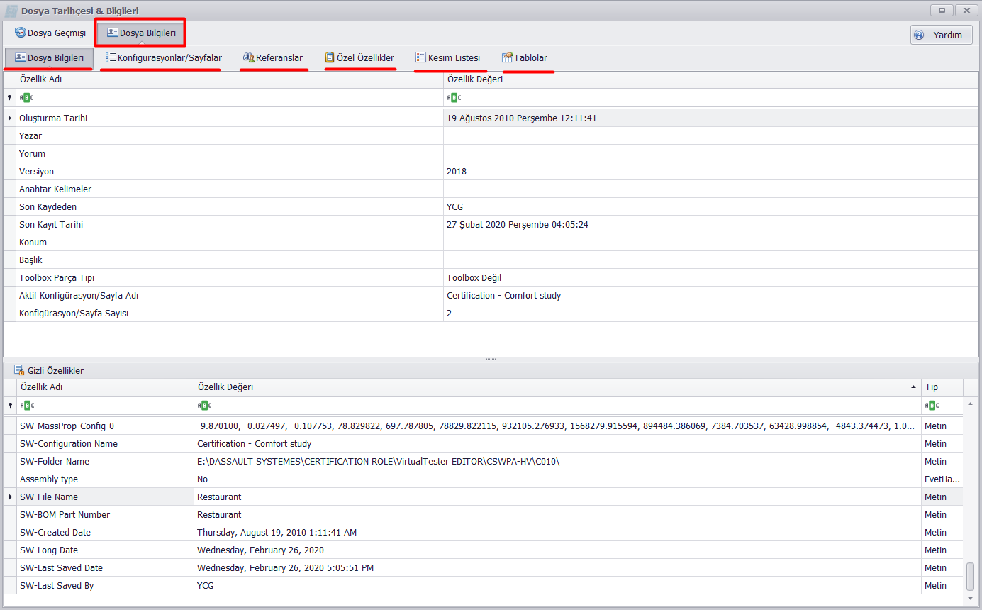Open the Tablolar tab
This screenshot has height=610, width=982.
[525, 58]
